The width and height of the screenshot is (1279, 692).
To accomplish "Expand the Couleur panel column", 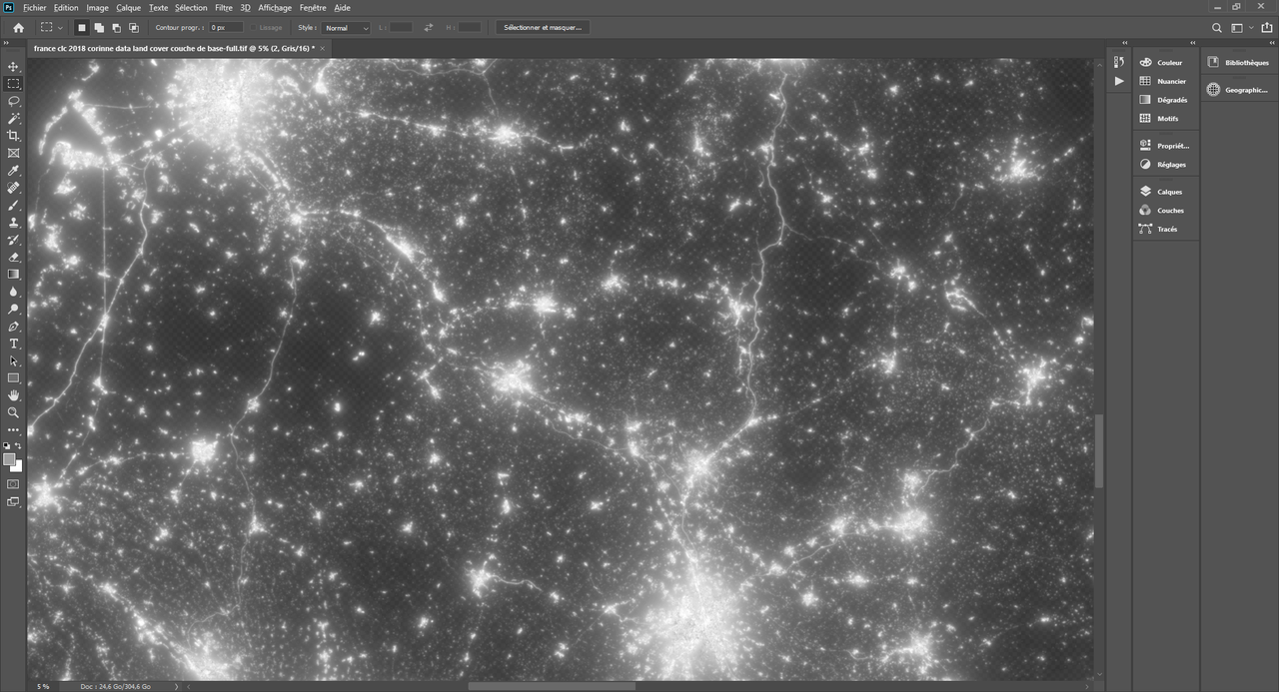I will click(1192, 43).
